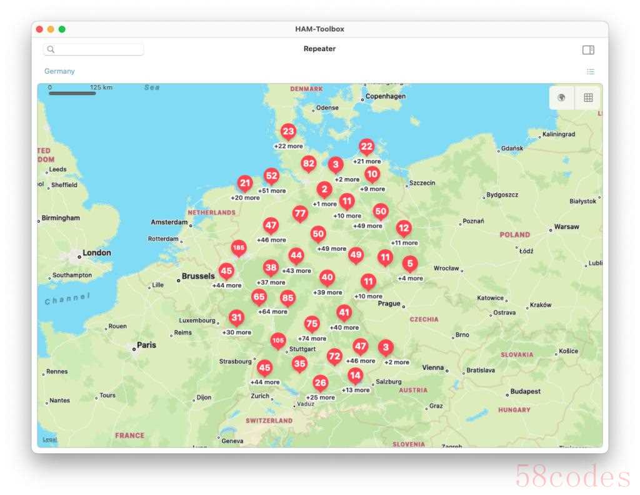Screen dimensions: 640x495
Task: Click the London city label
Action: click(x=97, y=253)
